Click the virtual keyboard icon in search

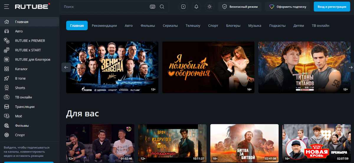tap(153, 6)
